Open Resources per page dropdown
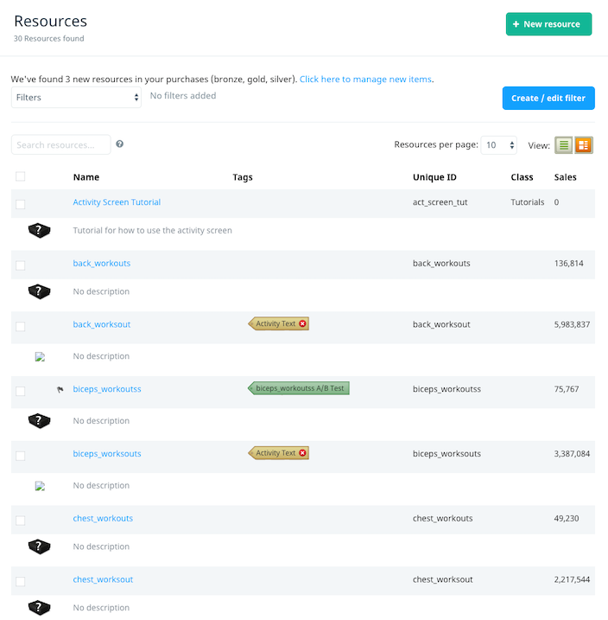 point(498,144)
